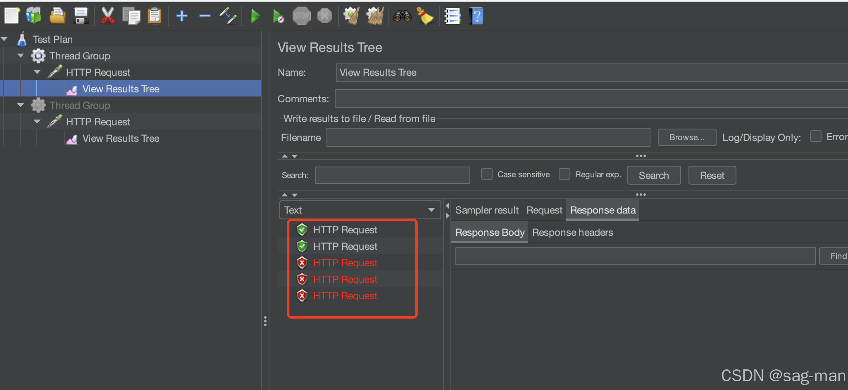Image resolution: width=848 pixels, height=390 pixels.
Task: Select the highlighted View Results Tree item
Action: [x=121, y=89]
